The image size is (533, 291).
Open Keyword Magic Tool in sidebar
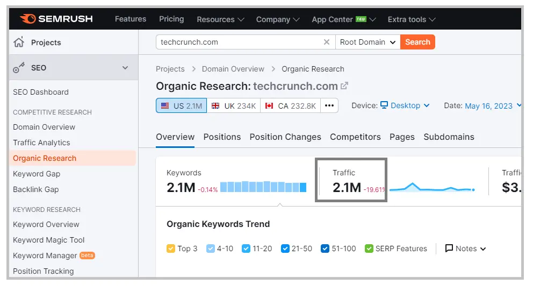click(48, 240)
